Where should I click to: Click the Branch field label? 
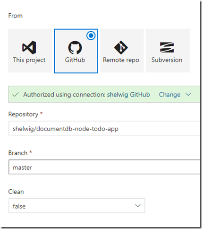click(18, 153)
